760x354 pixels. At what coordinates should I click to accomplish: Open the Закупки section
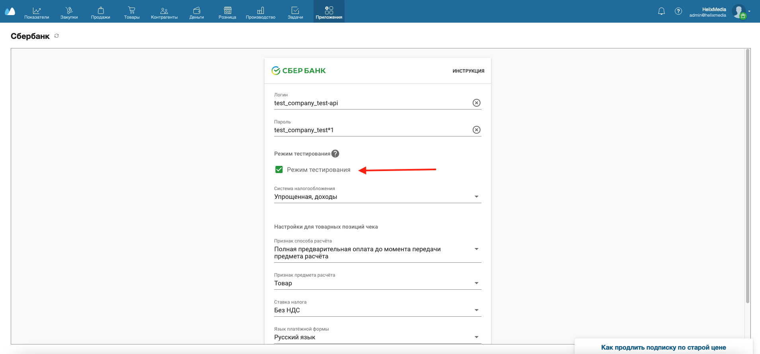69,13
